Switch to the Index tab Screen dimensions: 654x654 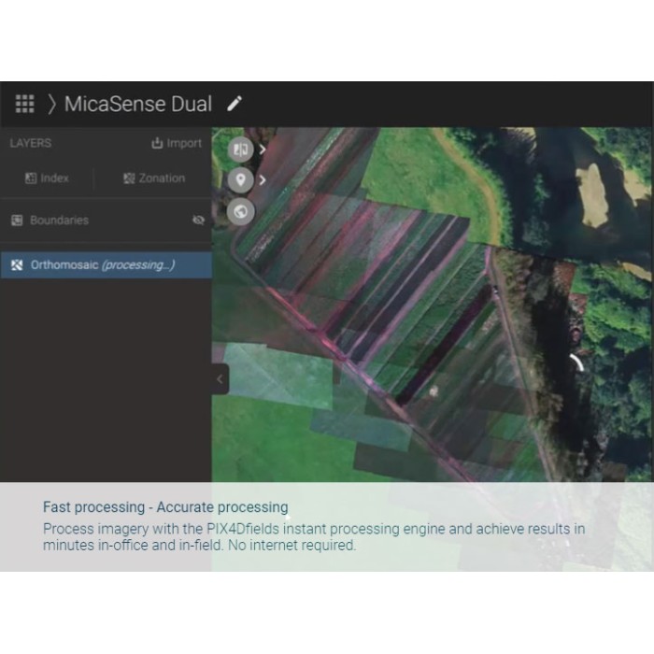[47, 178]
